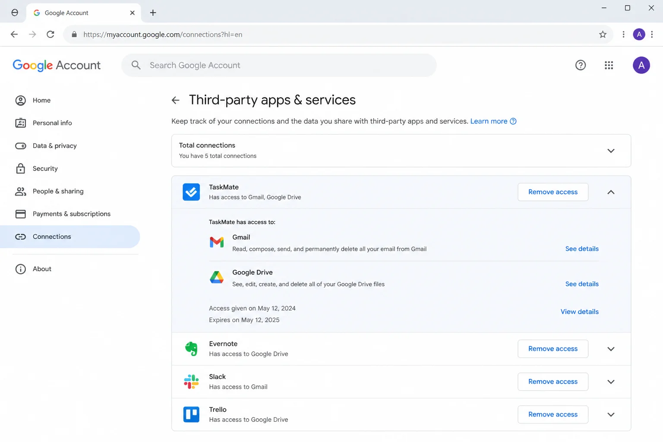Bookmark this page with the star icon
The image size is (663, 442).
pos(603,35)
